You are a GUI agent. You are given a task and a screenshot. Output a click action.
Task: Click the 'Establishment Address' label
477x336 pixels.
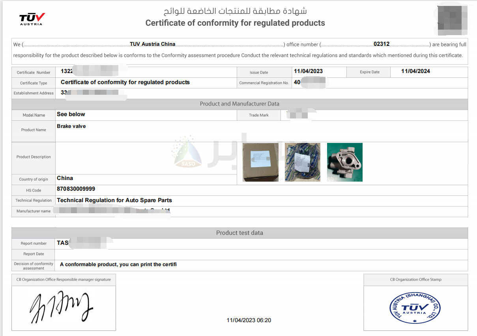point(34,93)
